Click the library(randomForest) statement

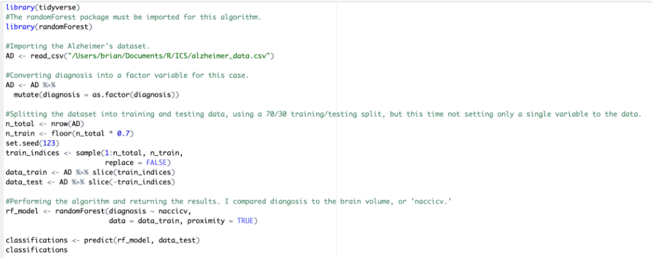pos(48,27)
